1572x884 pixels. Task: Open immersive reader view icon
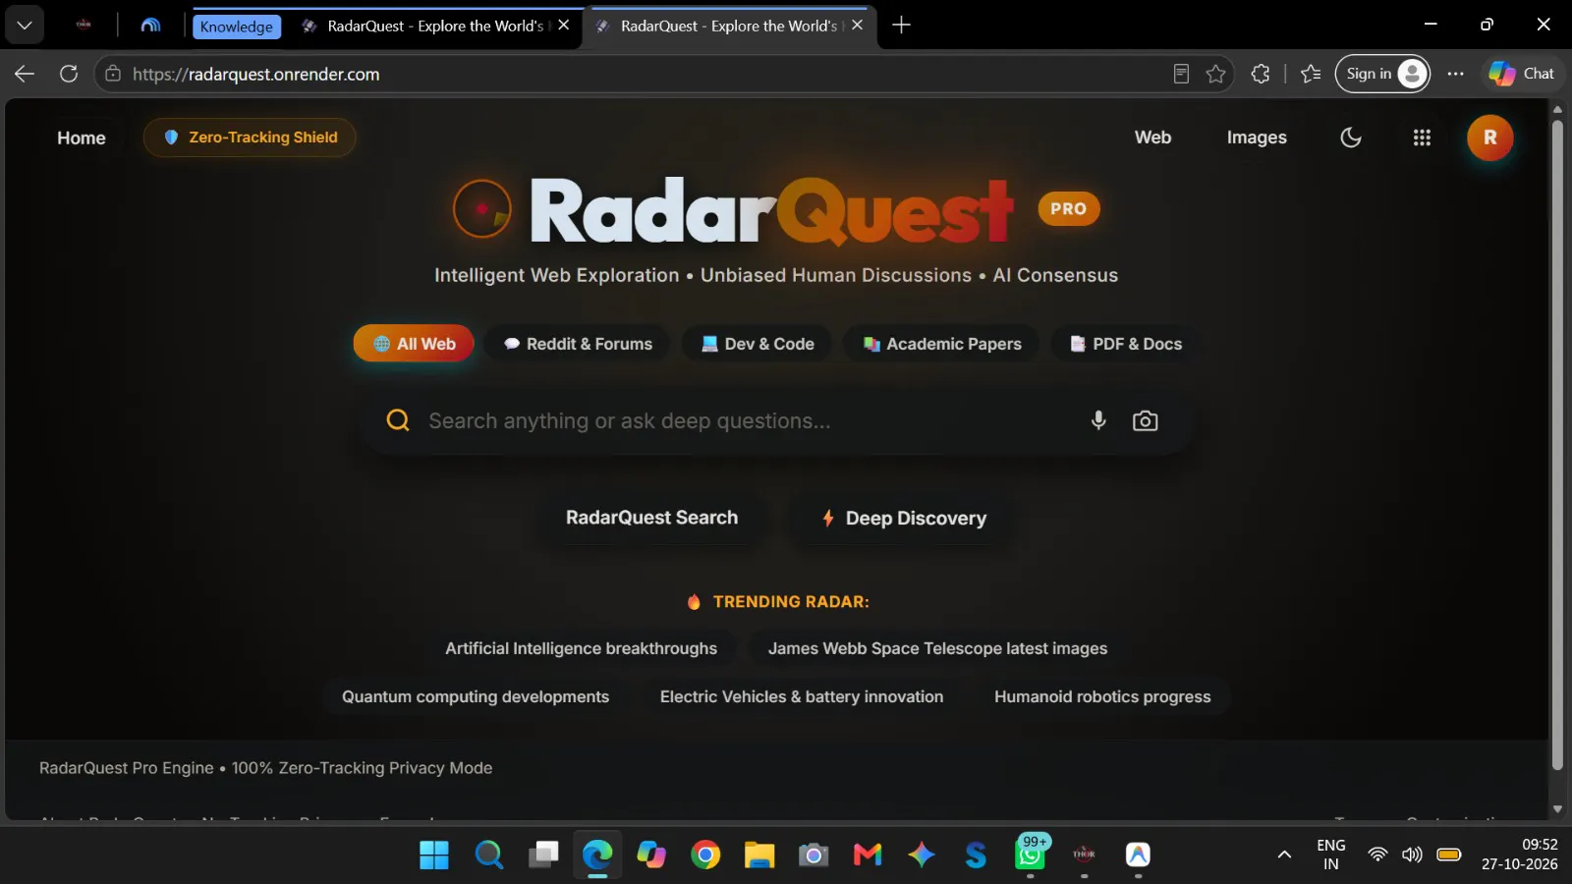coord(1181,74)
